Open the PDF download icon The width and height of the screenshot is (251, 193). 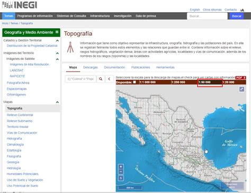240,77
